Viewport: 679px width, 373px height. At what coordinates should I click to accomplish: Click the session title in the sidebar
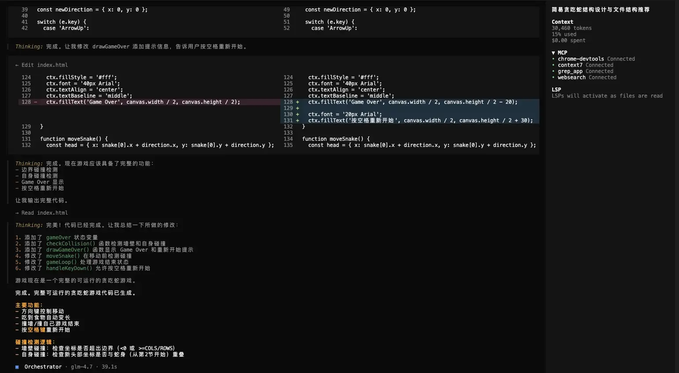(x=600, y=10)
